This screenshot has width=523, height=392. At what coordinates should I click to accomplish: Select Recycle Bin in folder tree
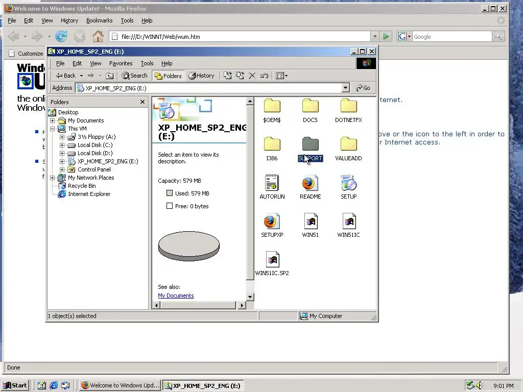82,186
